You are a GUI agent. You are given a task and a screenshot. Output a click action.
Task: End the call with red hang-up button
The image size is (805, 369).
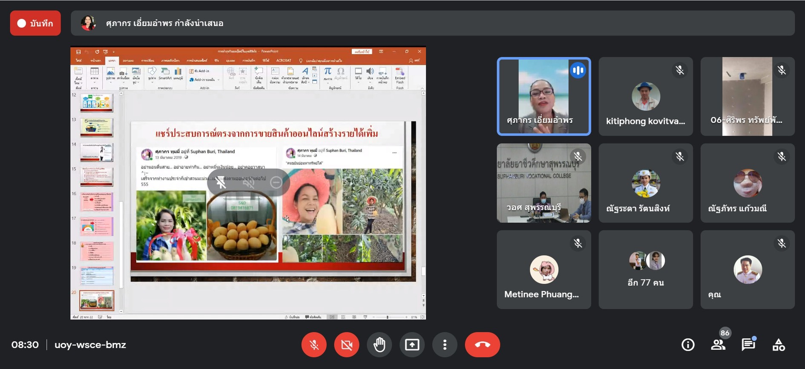pyautogui.click(x=483, y=345)
